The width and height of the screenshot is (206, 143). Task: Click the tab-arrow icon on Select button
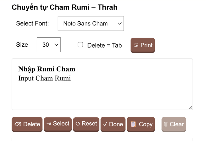point(49,124)
